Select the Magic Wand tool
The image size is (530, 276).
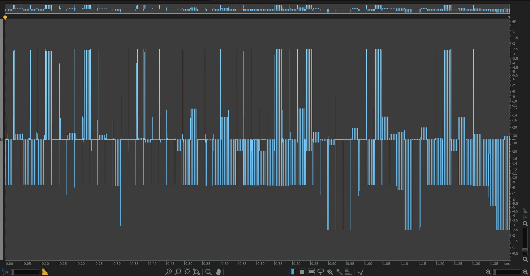339,272
